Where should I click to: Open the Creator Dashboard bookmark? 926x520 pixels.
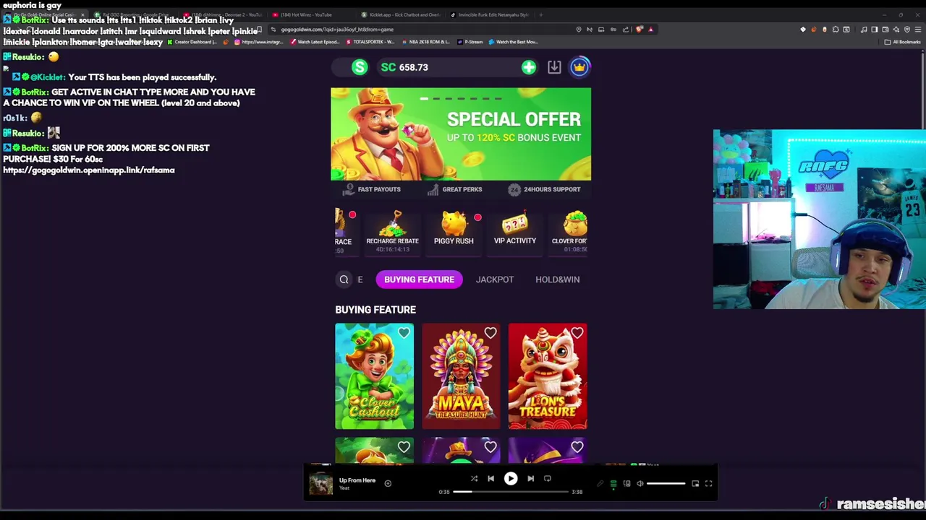(192, 42)
